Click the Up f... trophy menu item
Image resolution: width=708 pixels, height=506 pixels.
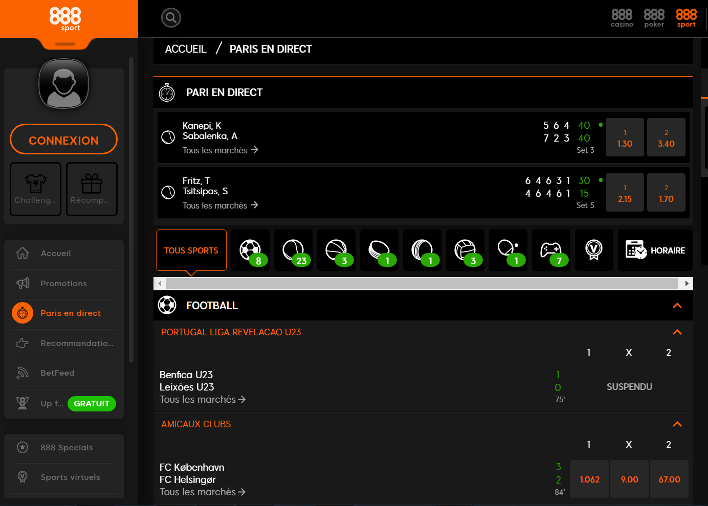(x=39, y=404)
